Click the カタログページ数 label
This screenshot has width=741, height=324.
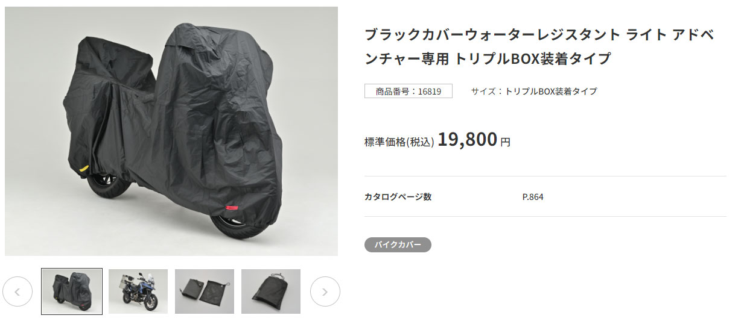[398, 197]
